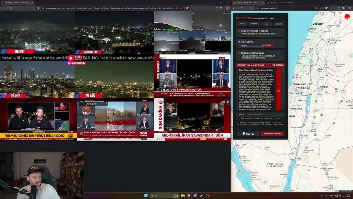Image resolution: width=353 pixels, height=199 pixels.
Task: Click the PayPal donation button
Action: tap(248, 134)
